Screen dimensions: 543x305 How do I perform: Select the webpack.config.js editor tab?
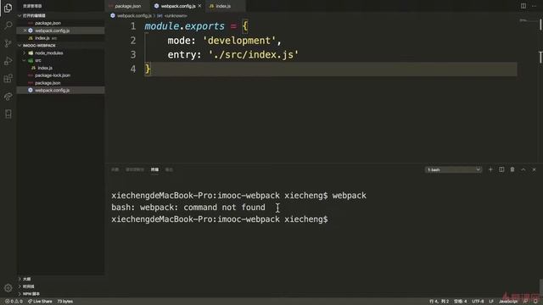(x=178, y=6)
